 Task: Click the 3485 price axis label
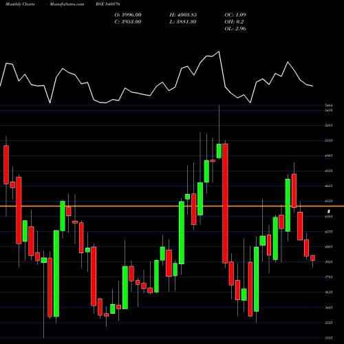point(329,308)
